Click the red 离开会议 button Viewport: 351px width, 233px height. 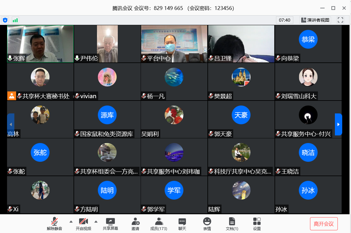(x=324, y=224)
